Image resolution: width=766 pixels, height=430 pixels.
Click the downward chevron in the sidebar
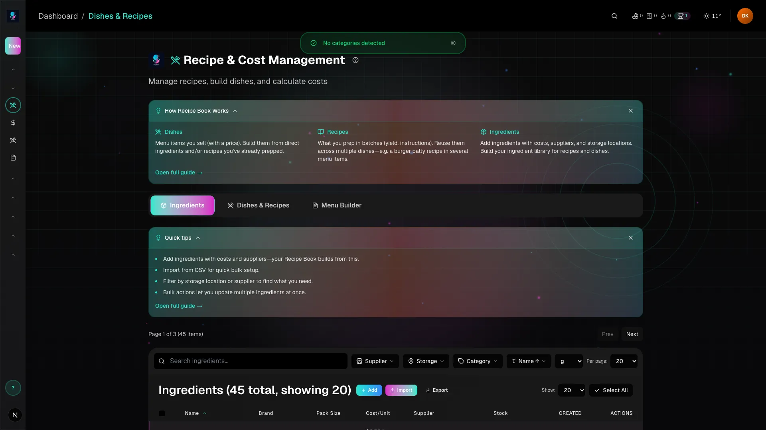(13, 88)
